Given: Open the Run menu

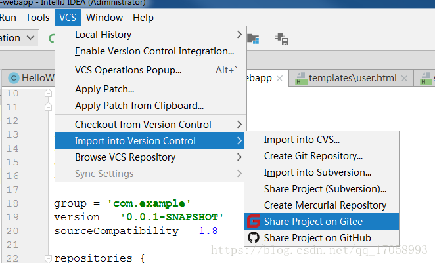Looking at the screenshot, I should pos(8,18).
